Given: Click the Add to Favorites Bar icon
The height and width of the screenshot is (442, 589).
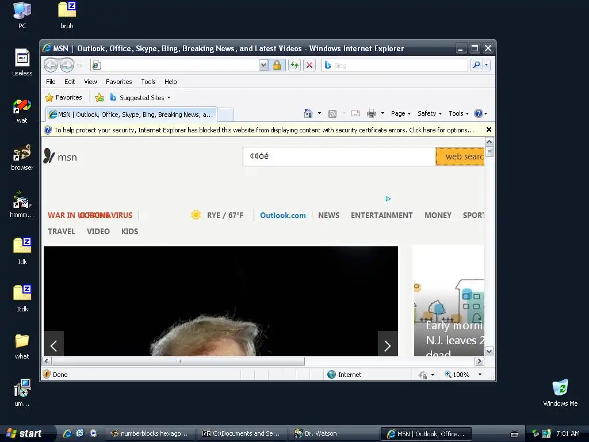Looking at the screenshot, I should click(100, 98).
